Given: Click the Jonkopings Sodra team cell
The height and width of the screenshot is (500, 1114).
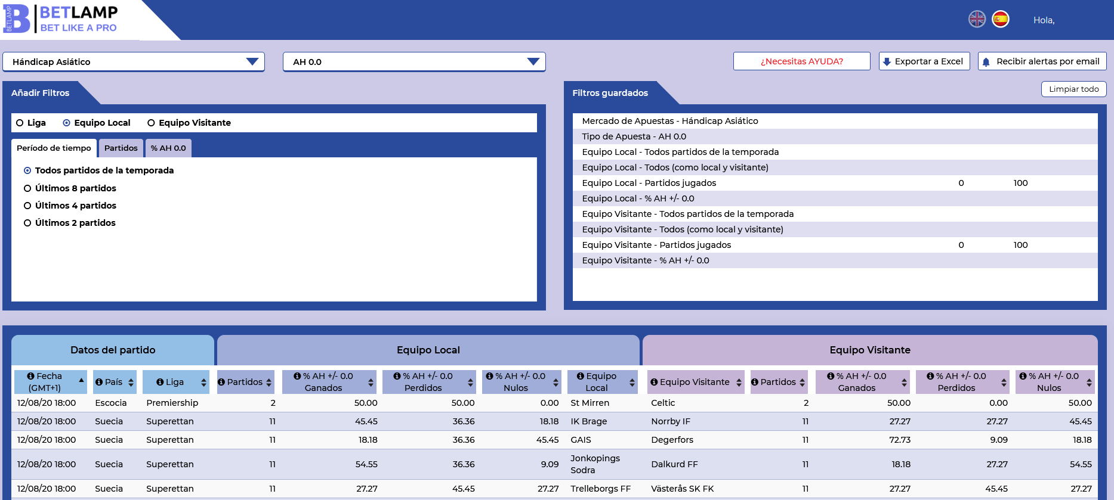Looking at the screenshot, I should click(x=595, y=464).
